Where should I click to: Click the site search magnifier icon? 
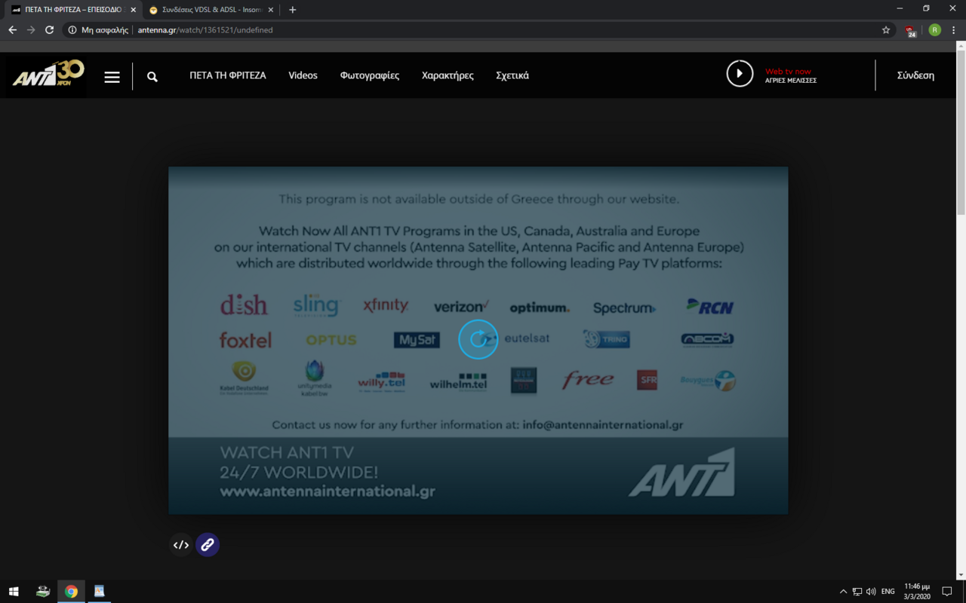[x=152, y=77]
